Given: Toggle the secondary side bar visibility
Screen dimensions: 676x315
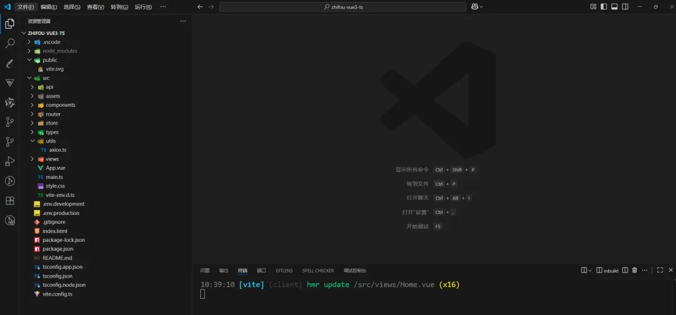Looking at the screenshot, I should [625, 7].
